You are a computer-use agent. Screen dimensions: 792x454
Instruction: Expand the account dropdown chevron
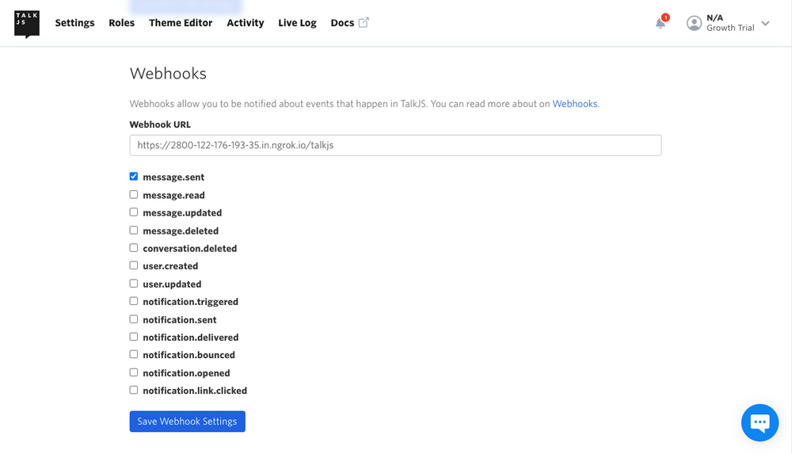click(x=765, y=23)
